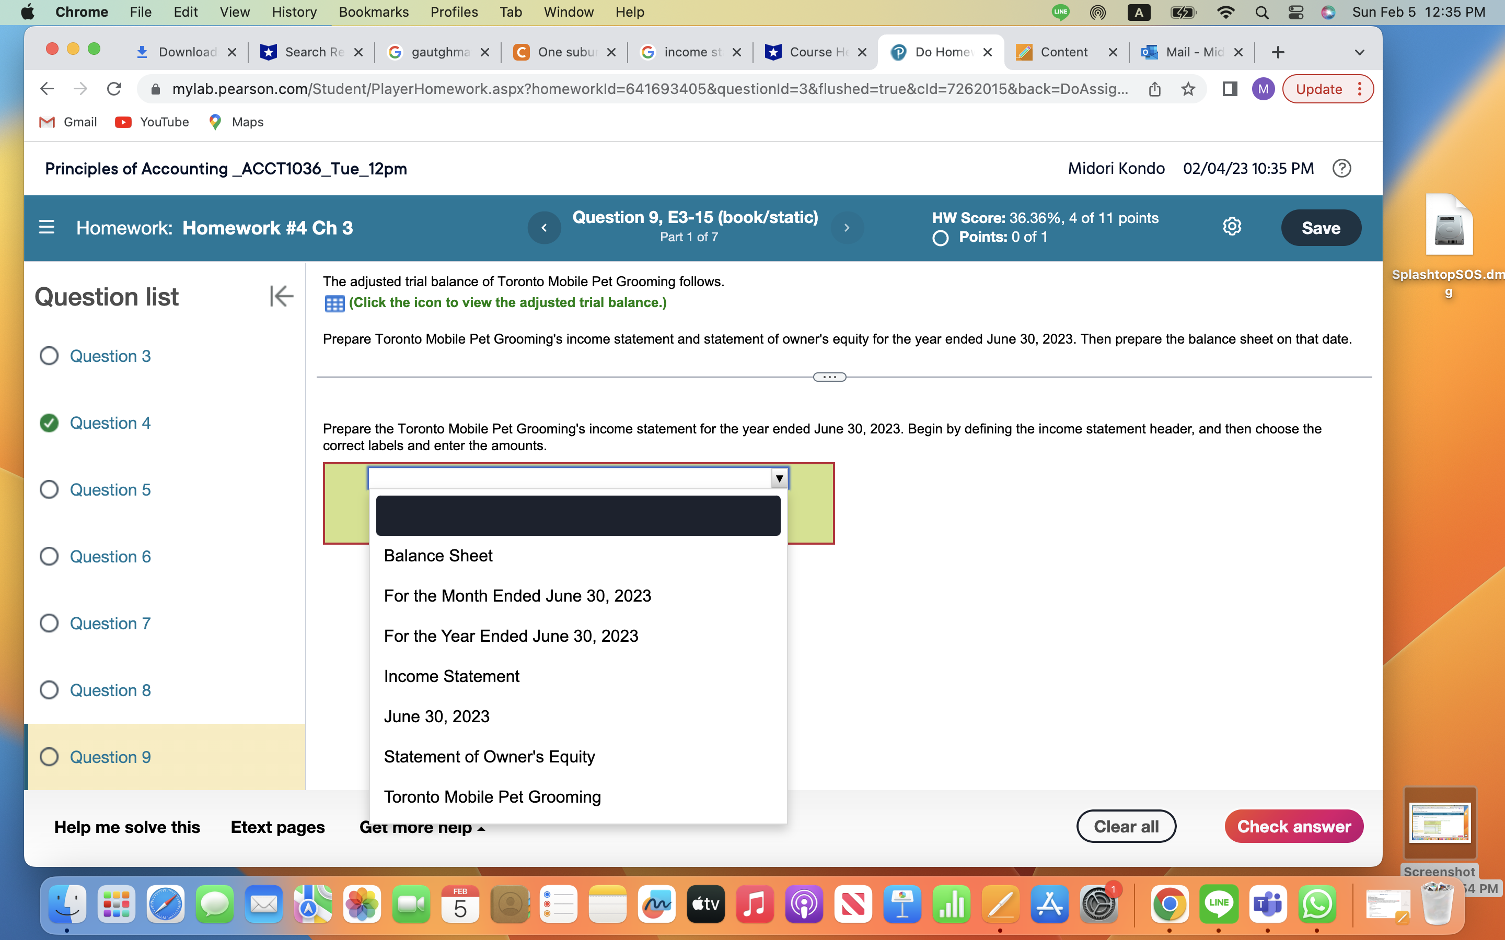Select the Question 3 radio button
The image size is (1505, 940).
tap(49, 356)
